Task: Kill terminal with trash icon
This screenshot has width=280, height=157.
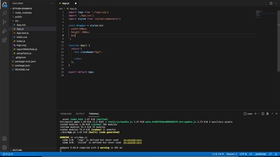Action: pyautogui.click(x=267, y=114)
